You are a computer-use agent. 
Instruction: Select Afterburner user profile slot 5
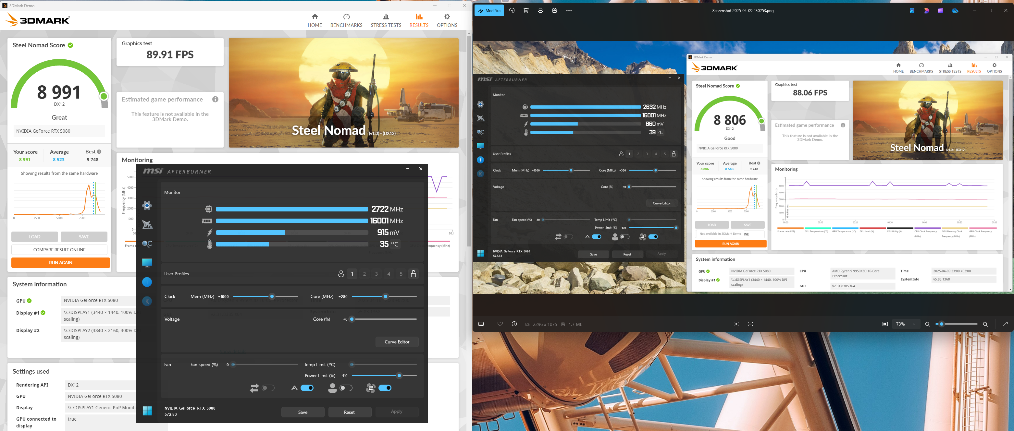(401, 274)
